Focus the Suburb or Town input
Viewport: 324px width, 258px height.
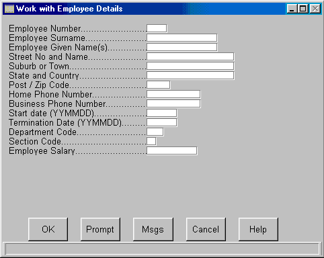[190, 66]
